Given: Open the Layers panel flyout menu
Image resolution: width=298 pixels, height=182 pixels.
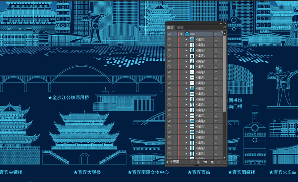Looking at the screenshot, I should click(x=224, y=27).
